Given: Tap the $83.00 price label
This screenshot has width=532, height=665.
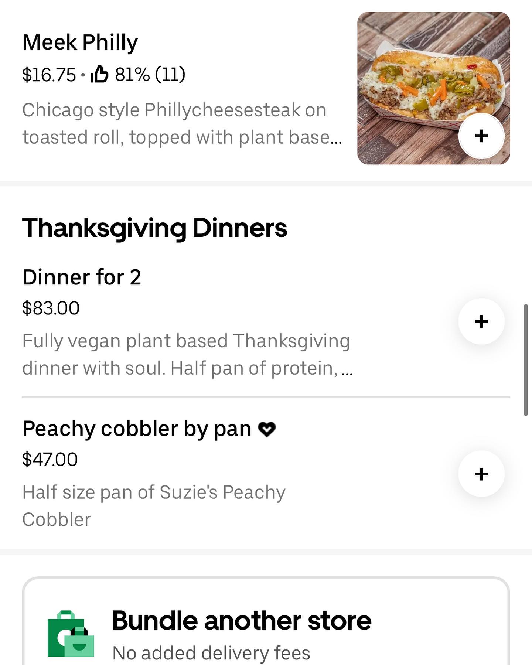Looking at the screenshot, I should [51, 308].
